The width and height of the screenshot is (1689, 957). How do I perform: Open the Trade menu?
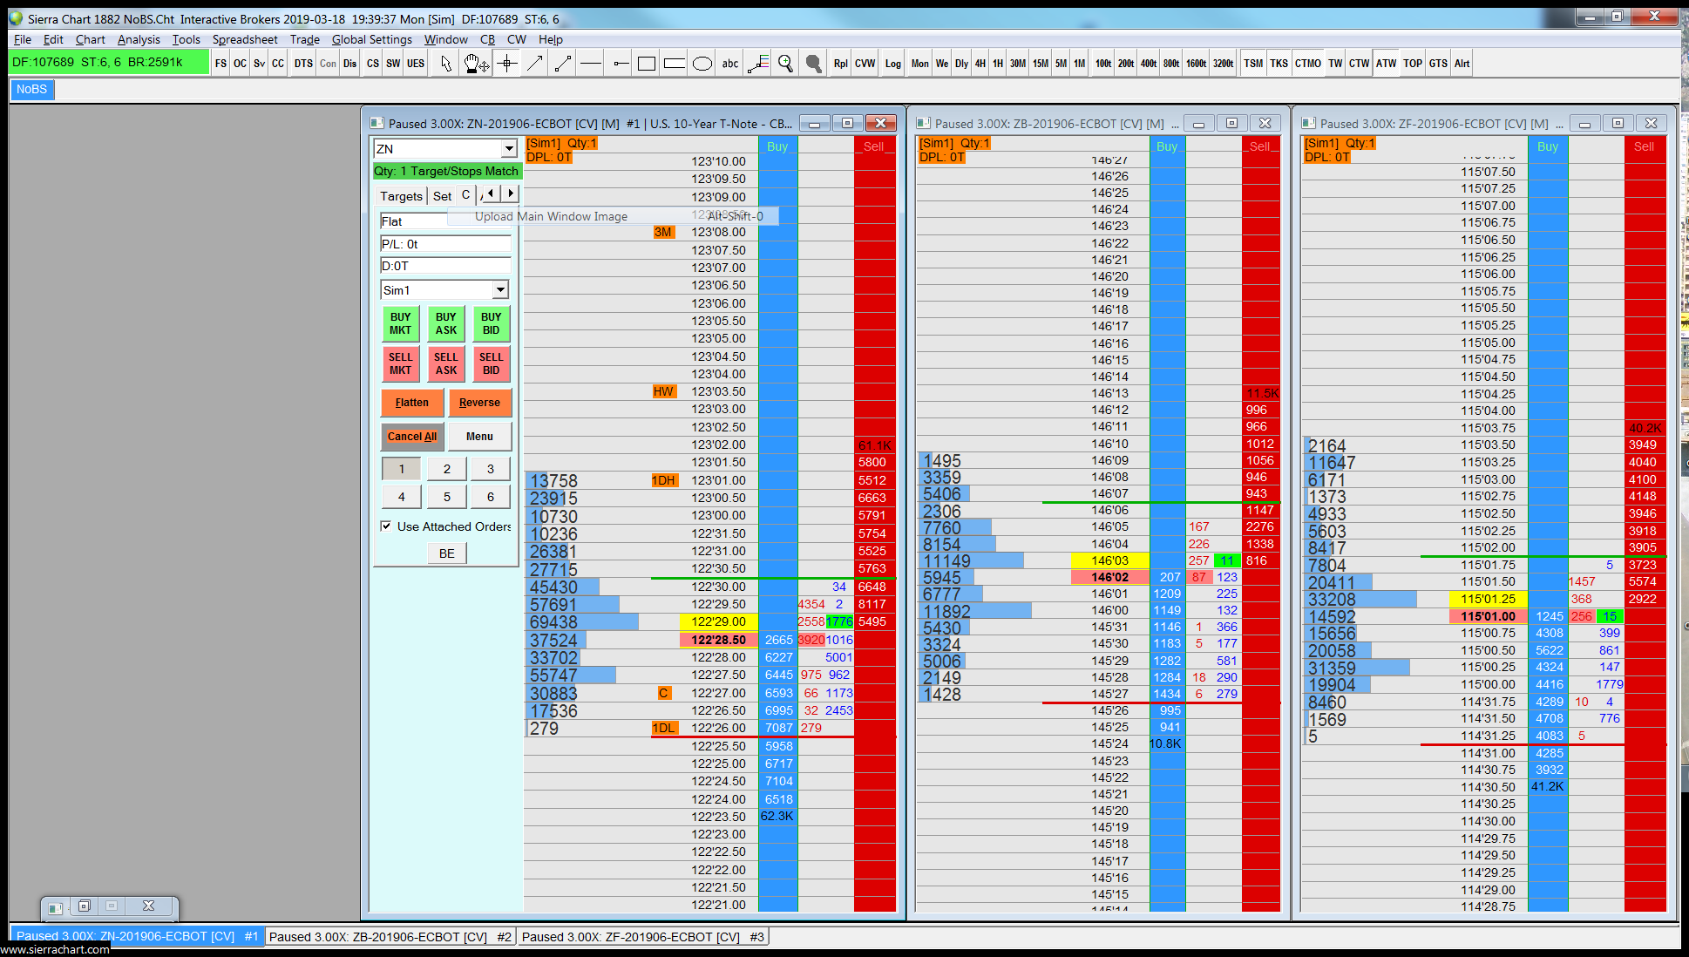click(x=305, y=39)
